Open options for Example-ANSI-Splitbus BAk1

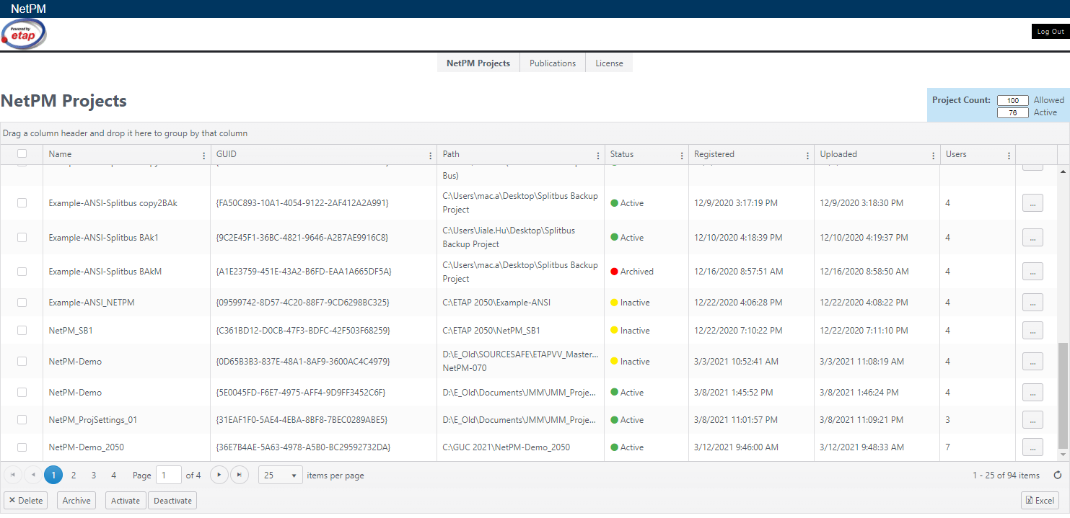[x=1032, y=237]
